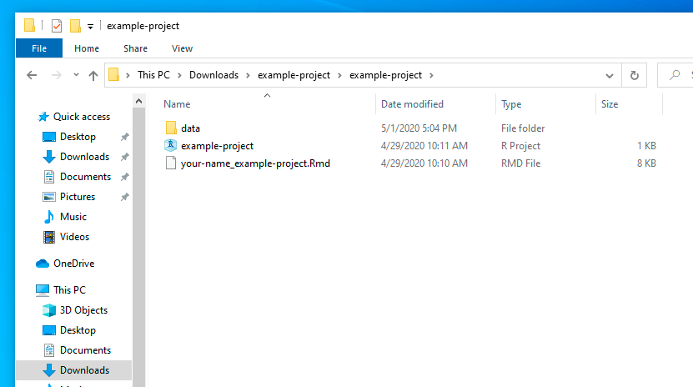Select the your-name_example-project.Rmd file icon

[171, 163]
